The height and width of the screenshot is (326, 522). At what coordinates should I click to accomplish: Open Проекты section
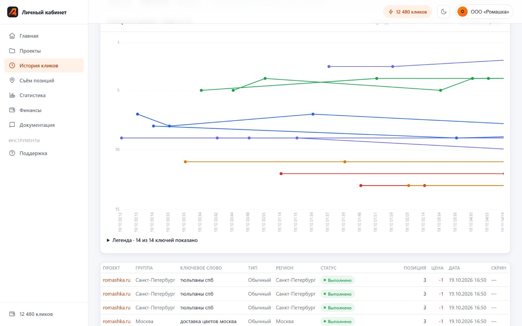coord(44,51)
